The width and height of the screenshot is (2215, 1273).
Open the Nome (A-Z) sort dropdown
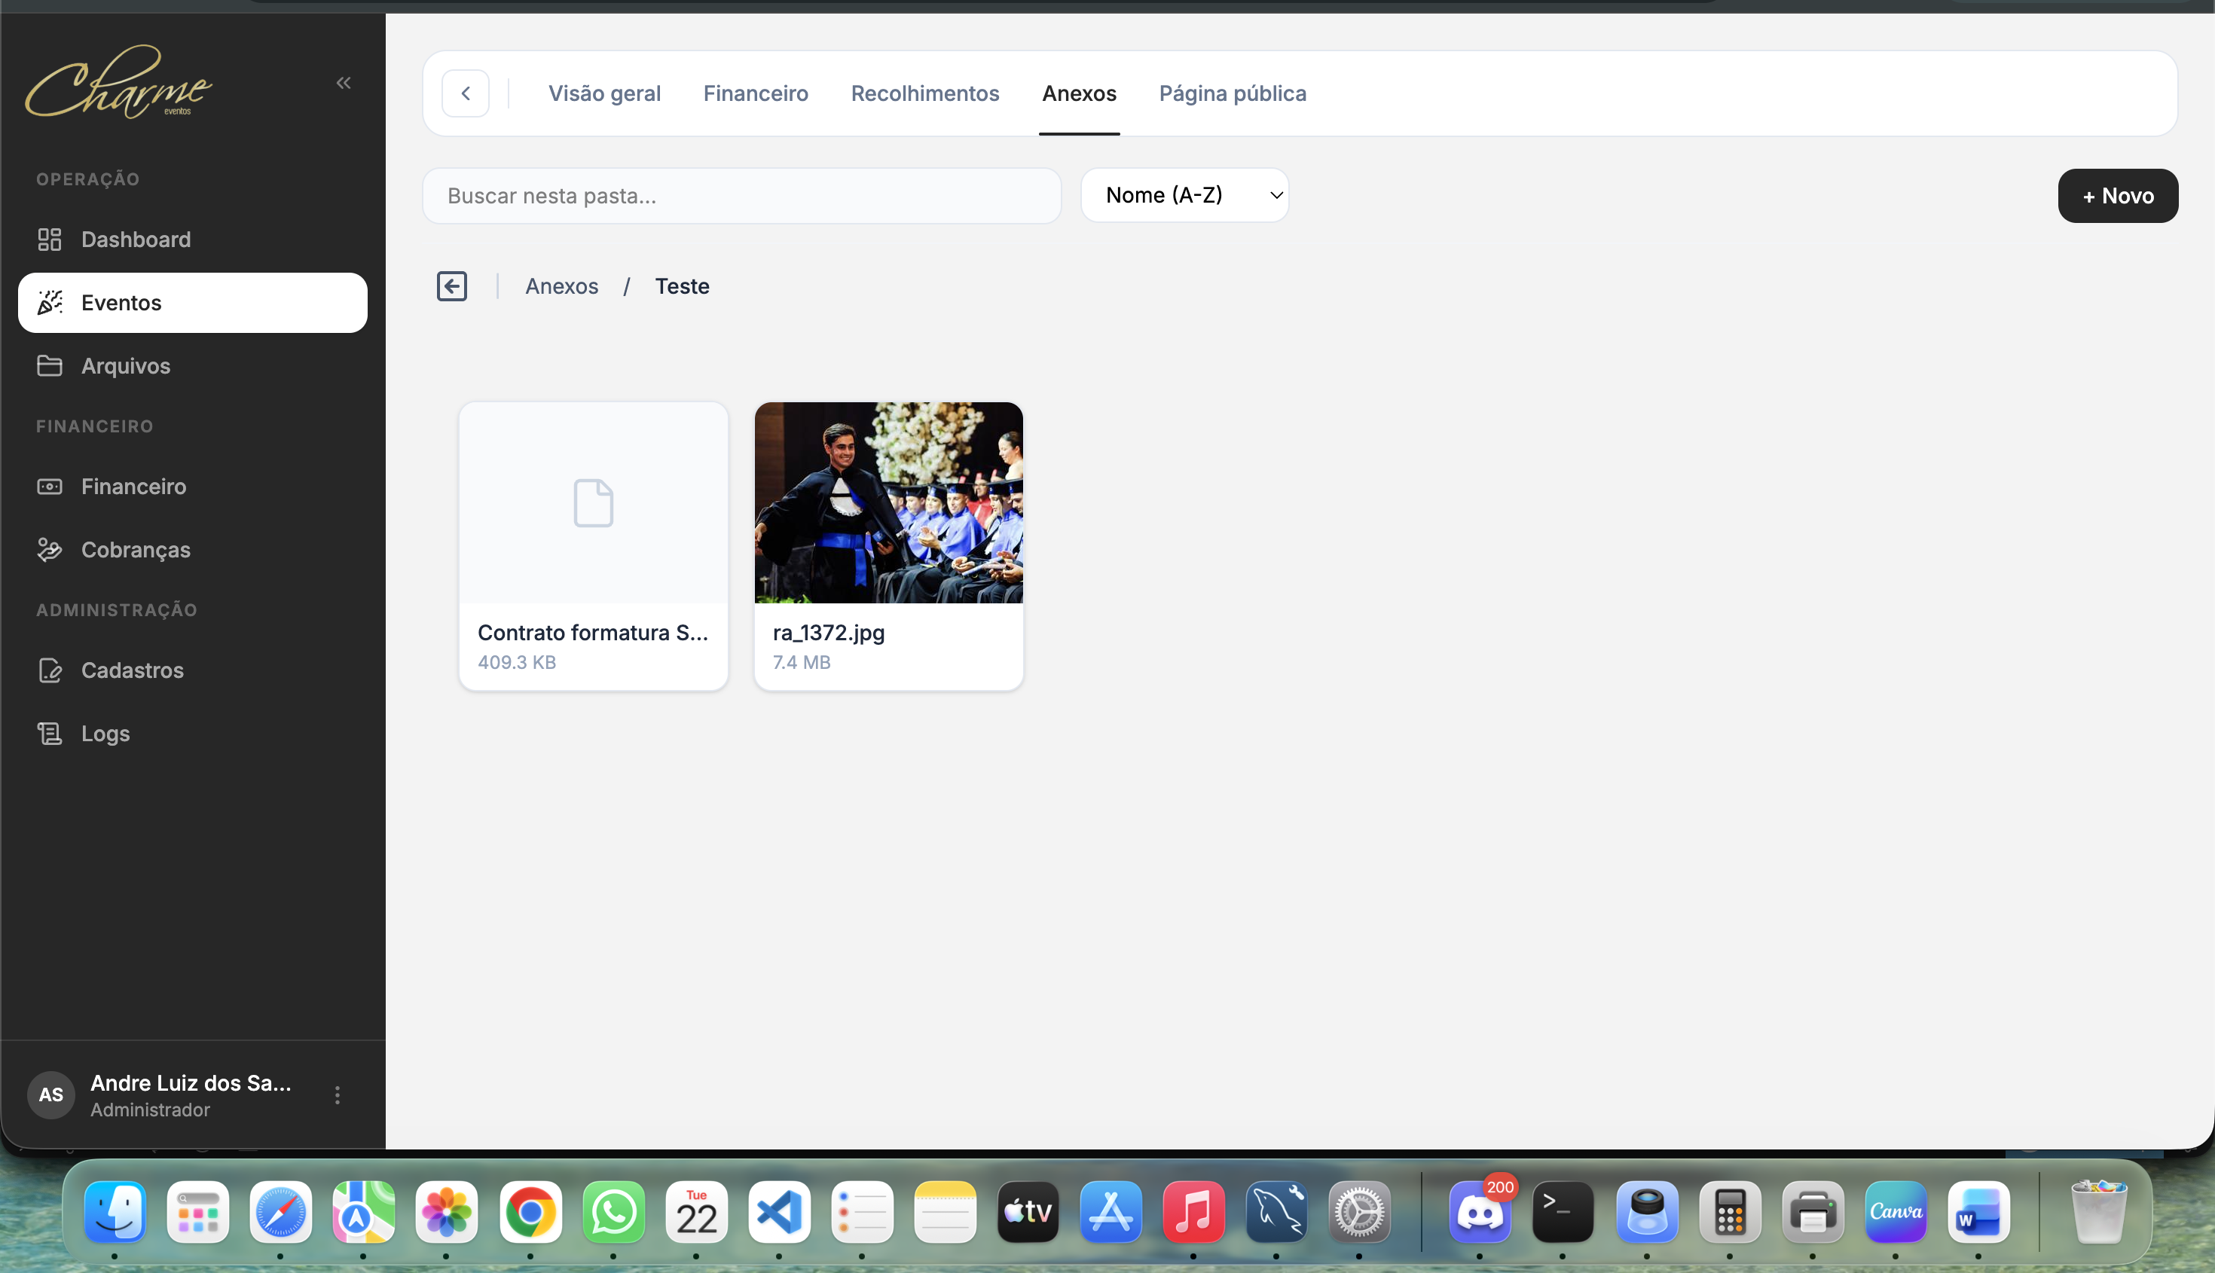pyautogui.click(x=1185, y=195)
